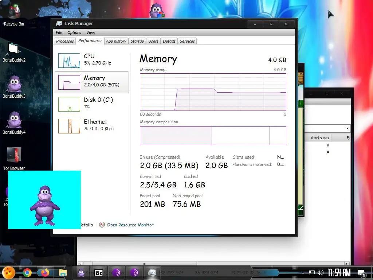Click the Memory usage graph
Image resolution: width=373 pixels, height=280 pixels.
(213, 92)
